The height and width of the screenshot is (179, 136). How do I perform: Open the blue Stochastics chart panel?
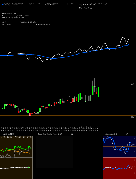[119, 146]
